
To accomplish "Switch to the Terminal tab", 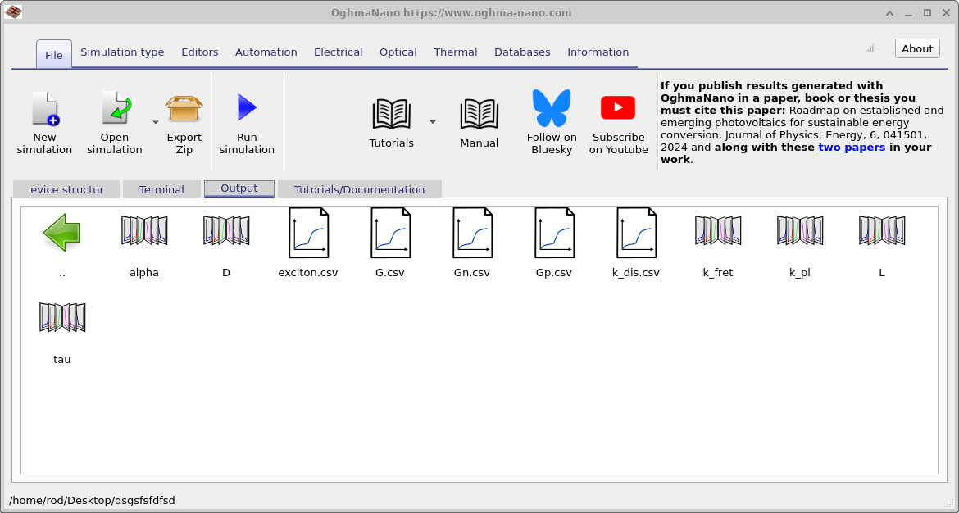I will pyautogui.click(x=161, y=188).
